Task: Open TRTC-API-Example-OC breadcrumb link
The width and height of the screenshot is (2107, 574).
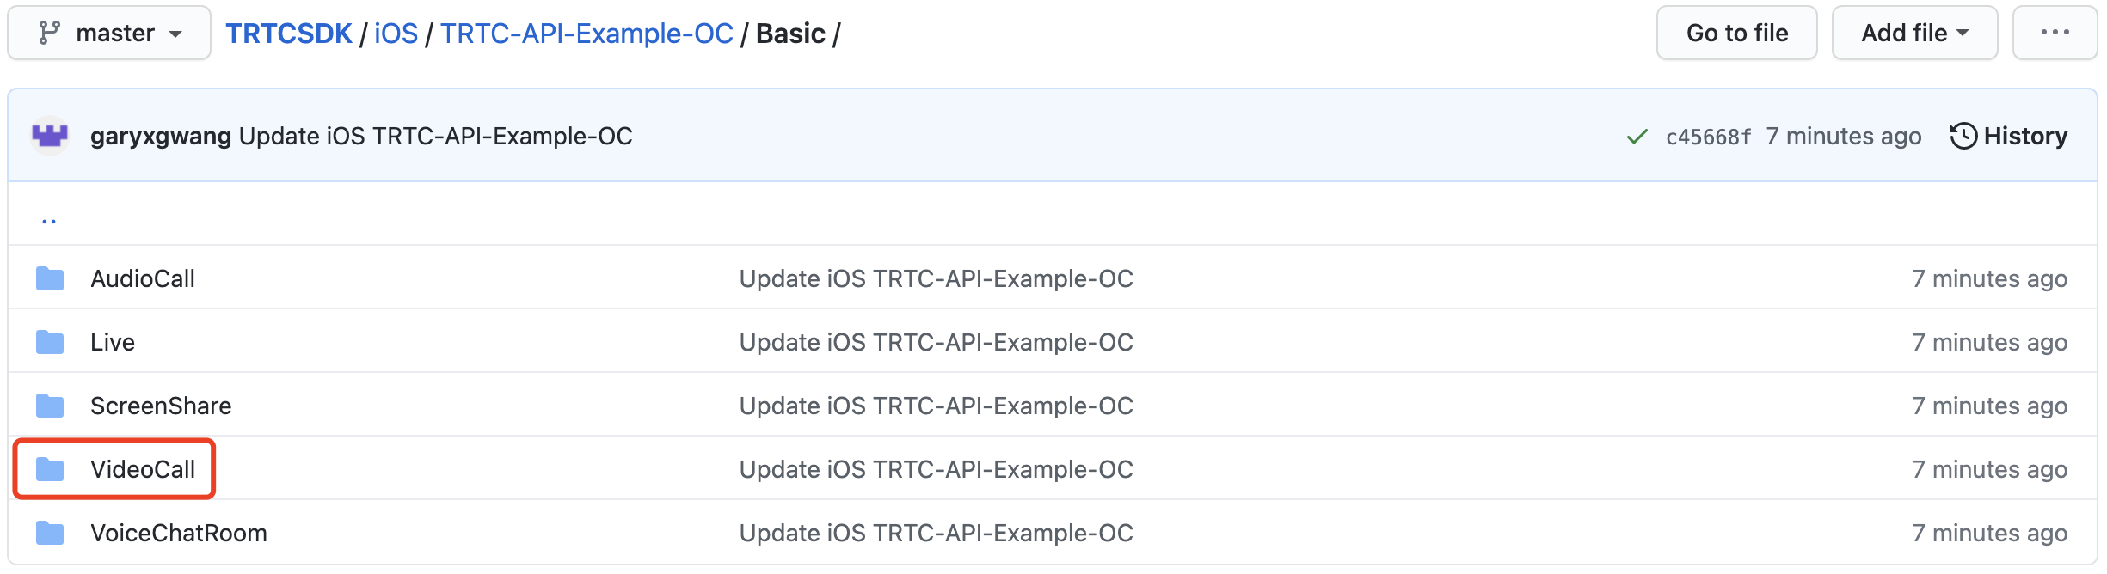Action: [587, 34]
